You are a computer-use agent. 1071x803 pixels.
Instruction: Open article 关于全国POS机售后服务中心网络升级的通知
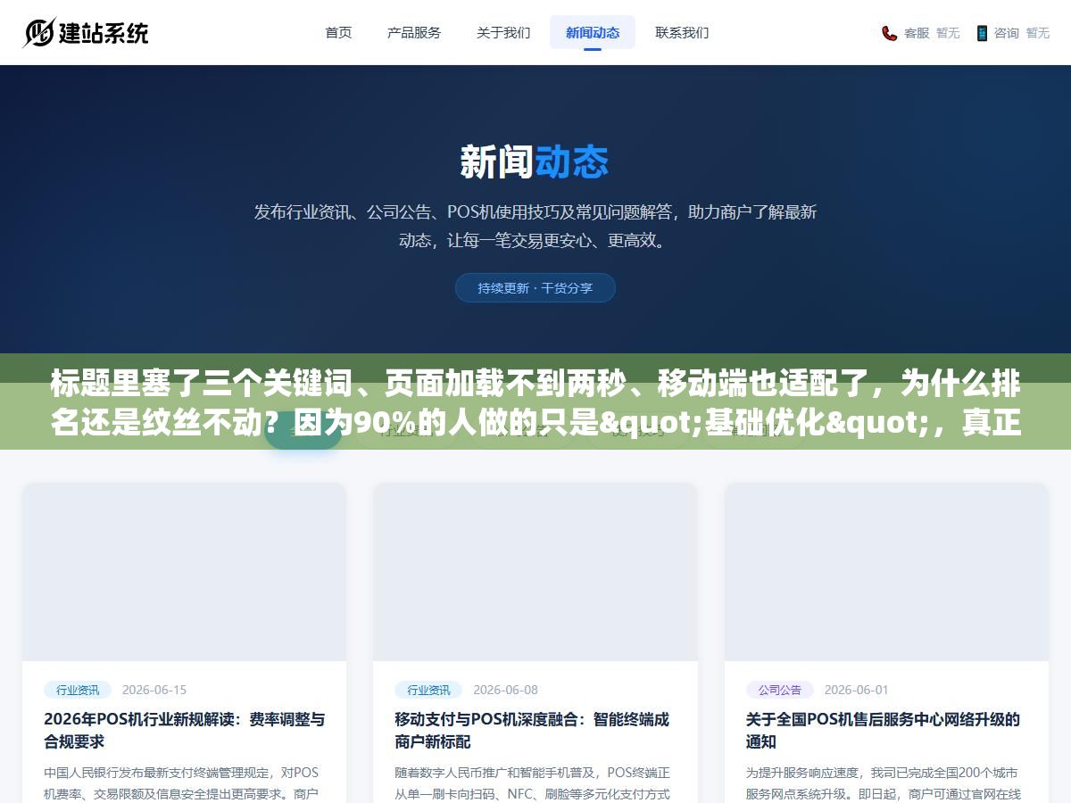coord(883,730)
